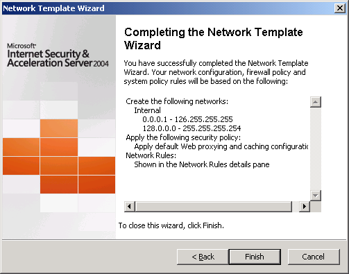The image size is (349, 274).
Task: Click the line 'Create the following networks:'
Action: 177,101
